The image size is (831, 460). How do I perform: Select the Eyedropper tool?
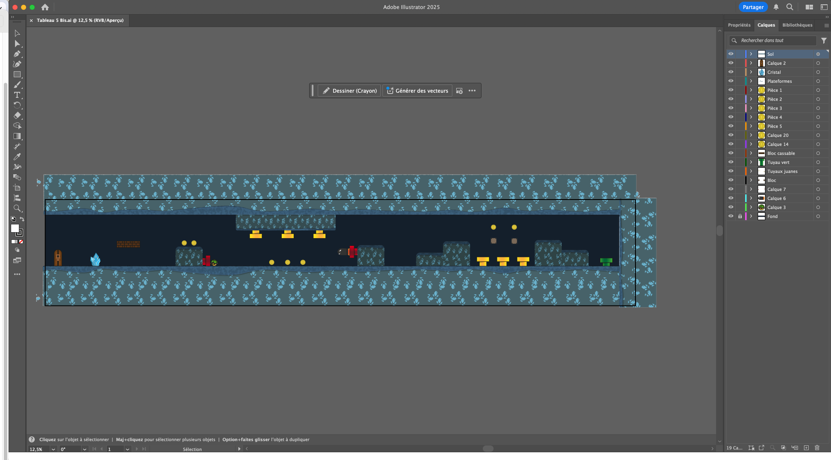click(17, 157)
